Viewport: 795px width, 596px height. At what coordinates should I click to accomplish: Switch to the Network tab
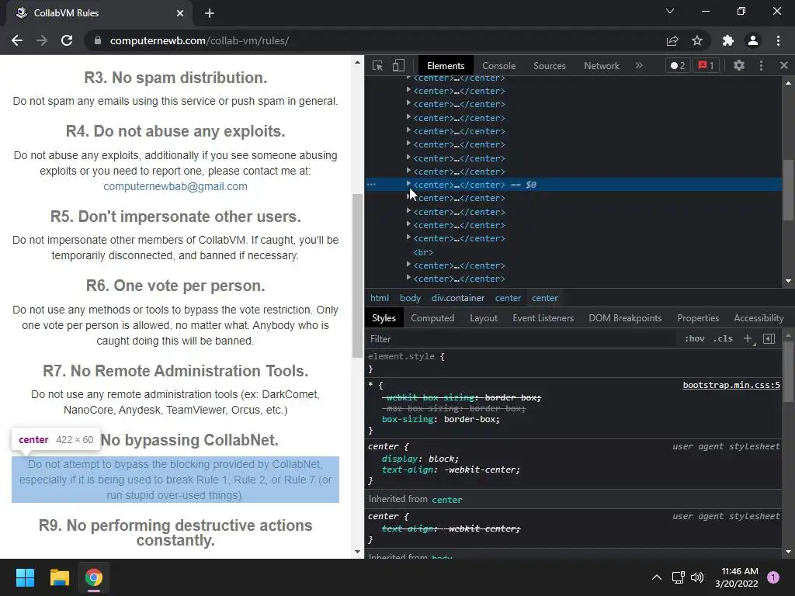point(602,66)
